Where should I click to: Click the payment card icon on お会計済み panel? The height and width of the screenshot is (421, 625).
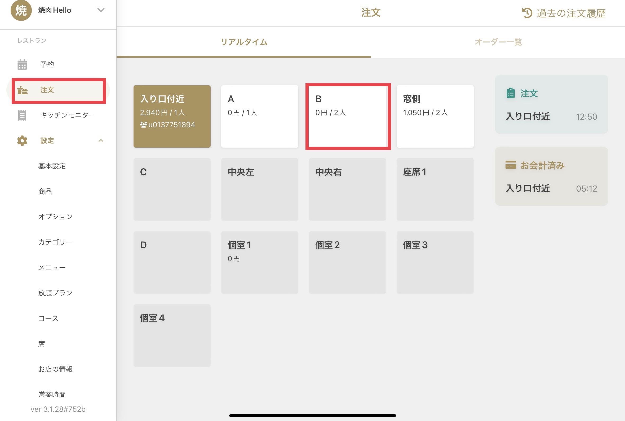coord(511,165)
